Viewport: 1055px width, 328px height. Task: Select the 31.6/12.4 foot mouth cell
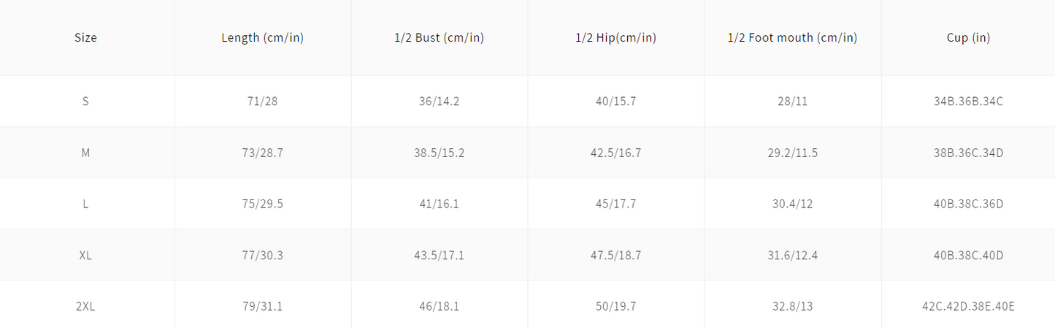tap(792, 255)
